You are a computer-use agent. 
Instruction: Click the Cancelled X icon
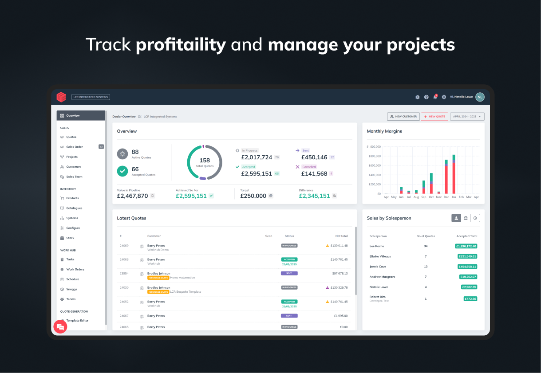coord(297,167)
